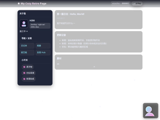This screenshot has height=120, width=160.
Task: Click the 我不知道写点什么 post text
Action: (x=66, y=23)
